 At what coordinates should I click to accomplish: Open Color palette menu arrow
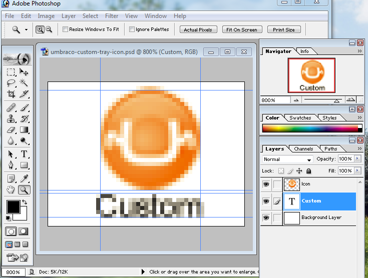click(x=359, y=117)
